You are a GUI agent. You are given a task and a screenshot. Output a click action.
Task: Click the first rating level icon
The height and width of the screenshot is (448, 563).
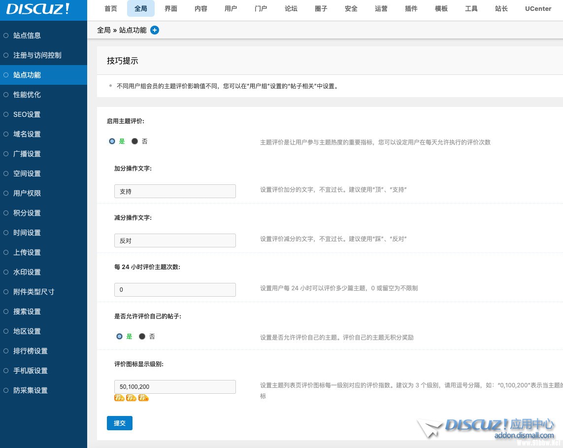[x=119, y=398]
